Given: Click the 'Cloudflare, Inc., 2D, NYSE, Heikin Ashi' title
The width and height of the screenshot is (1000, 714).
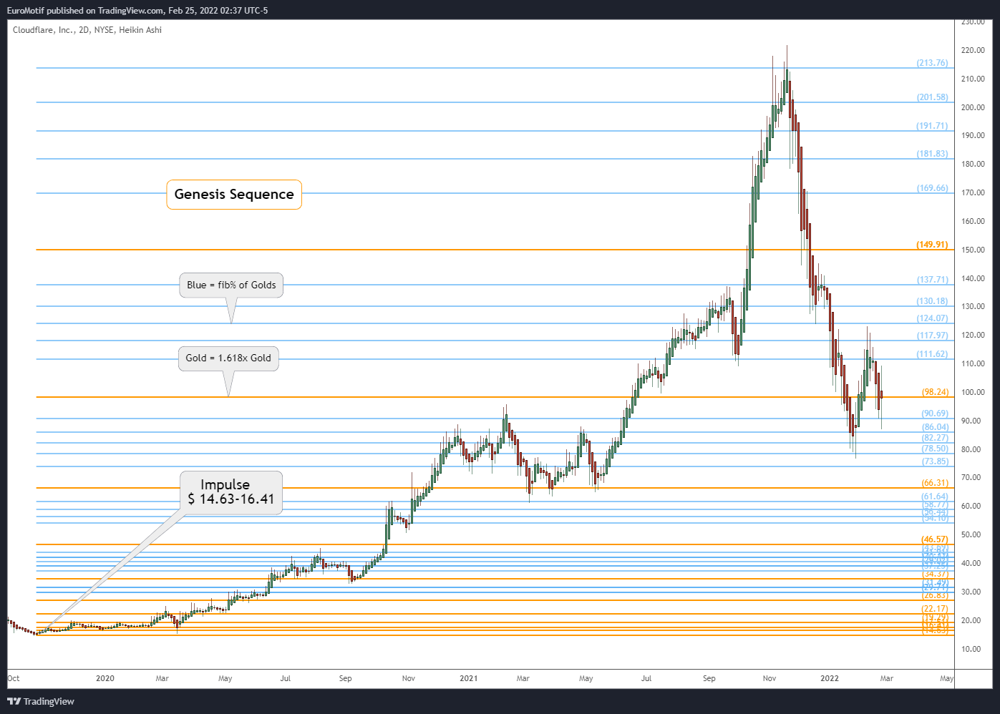Looking at the screenshot, I should tap(87, 30).
